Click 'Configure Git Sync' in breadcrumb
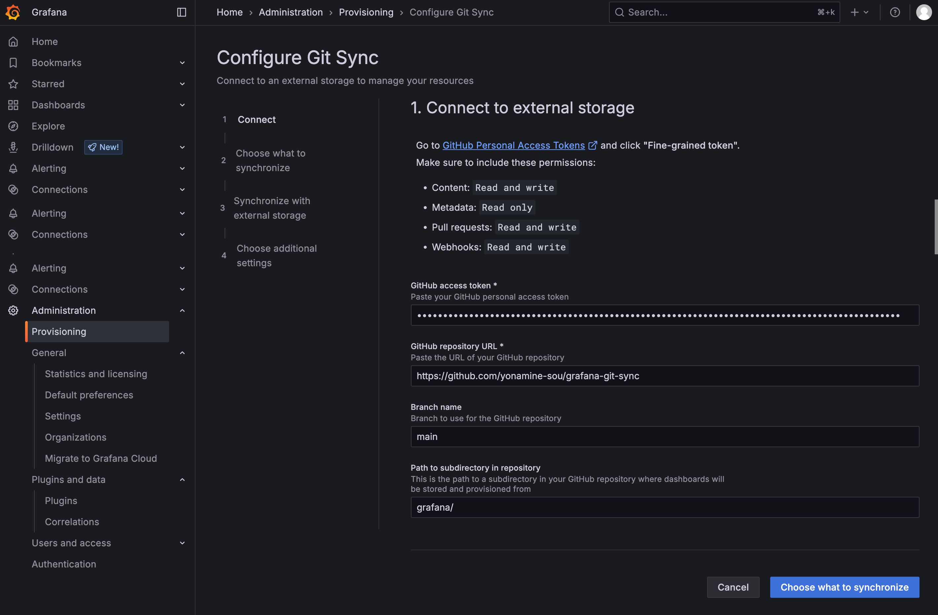This screenshot has height=615, width=938. coord(451,12)
